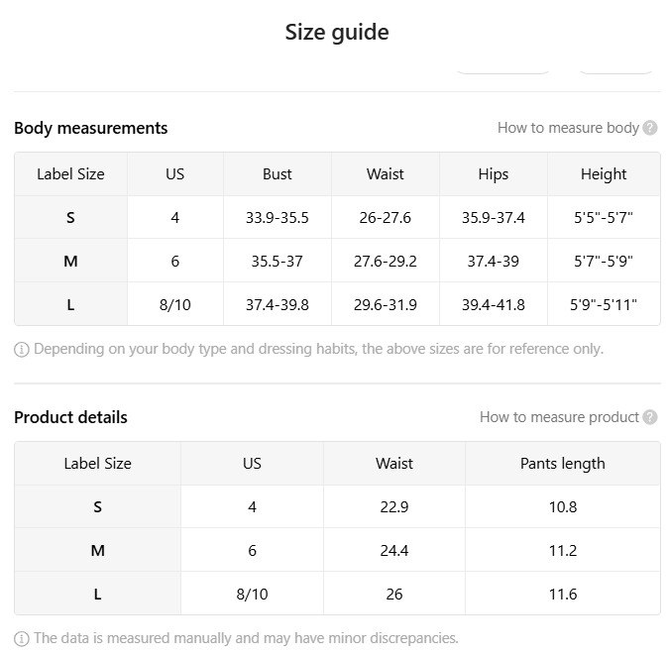Click the help icon beside How to measure body
The image size is (668, 655).
[650, 128]
